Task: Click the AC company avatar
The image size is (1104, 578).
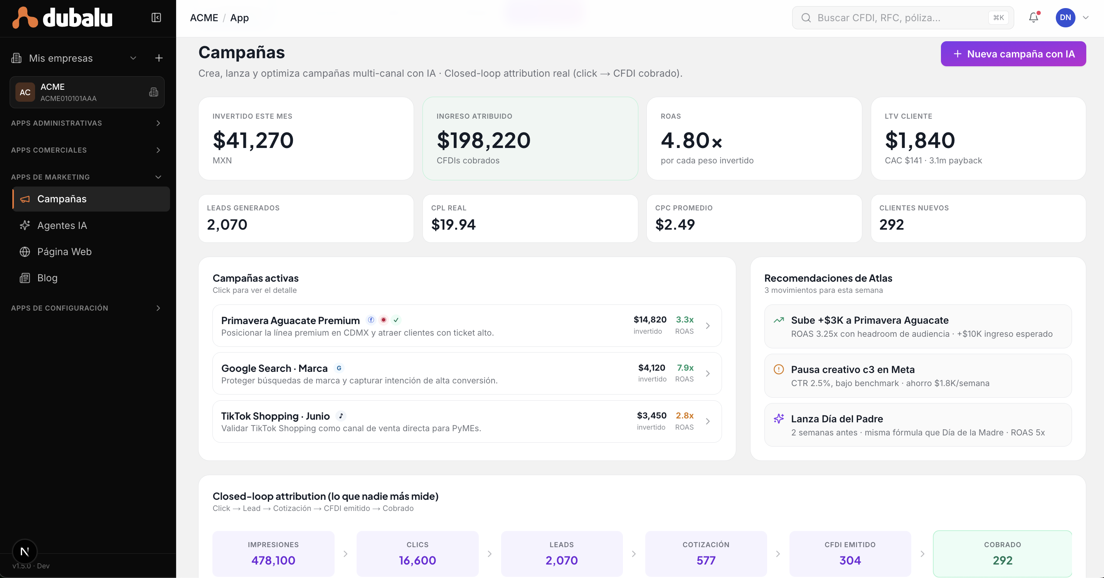Action: point(25,92)
